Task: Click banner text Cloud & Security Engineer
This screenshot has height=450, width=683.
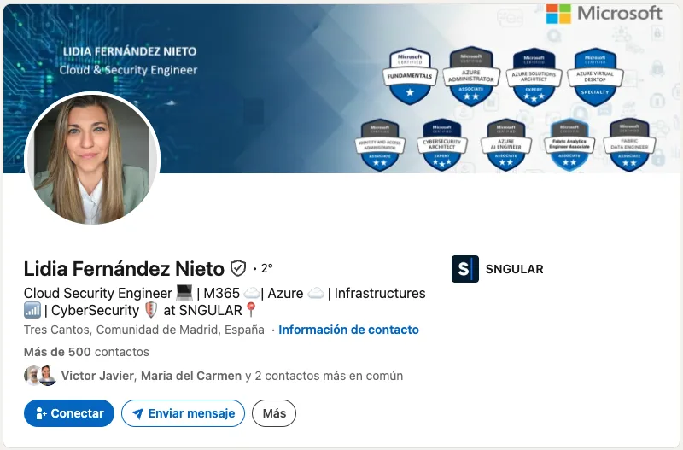Action: [x=128, y=70]
